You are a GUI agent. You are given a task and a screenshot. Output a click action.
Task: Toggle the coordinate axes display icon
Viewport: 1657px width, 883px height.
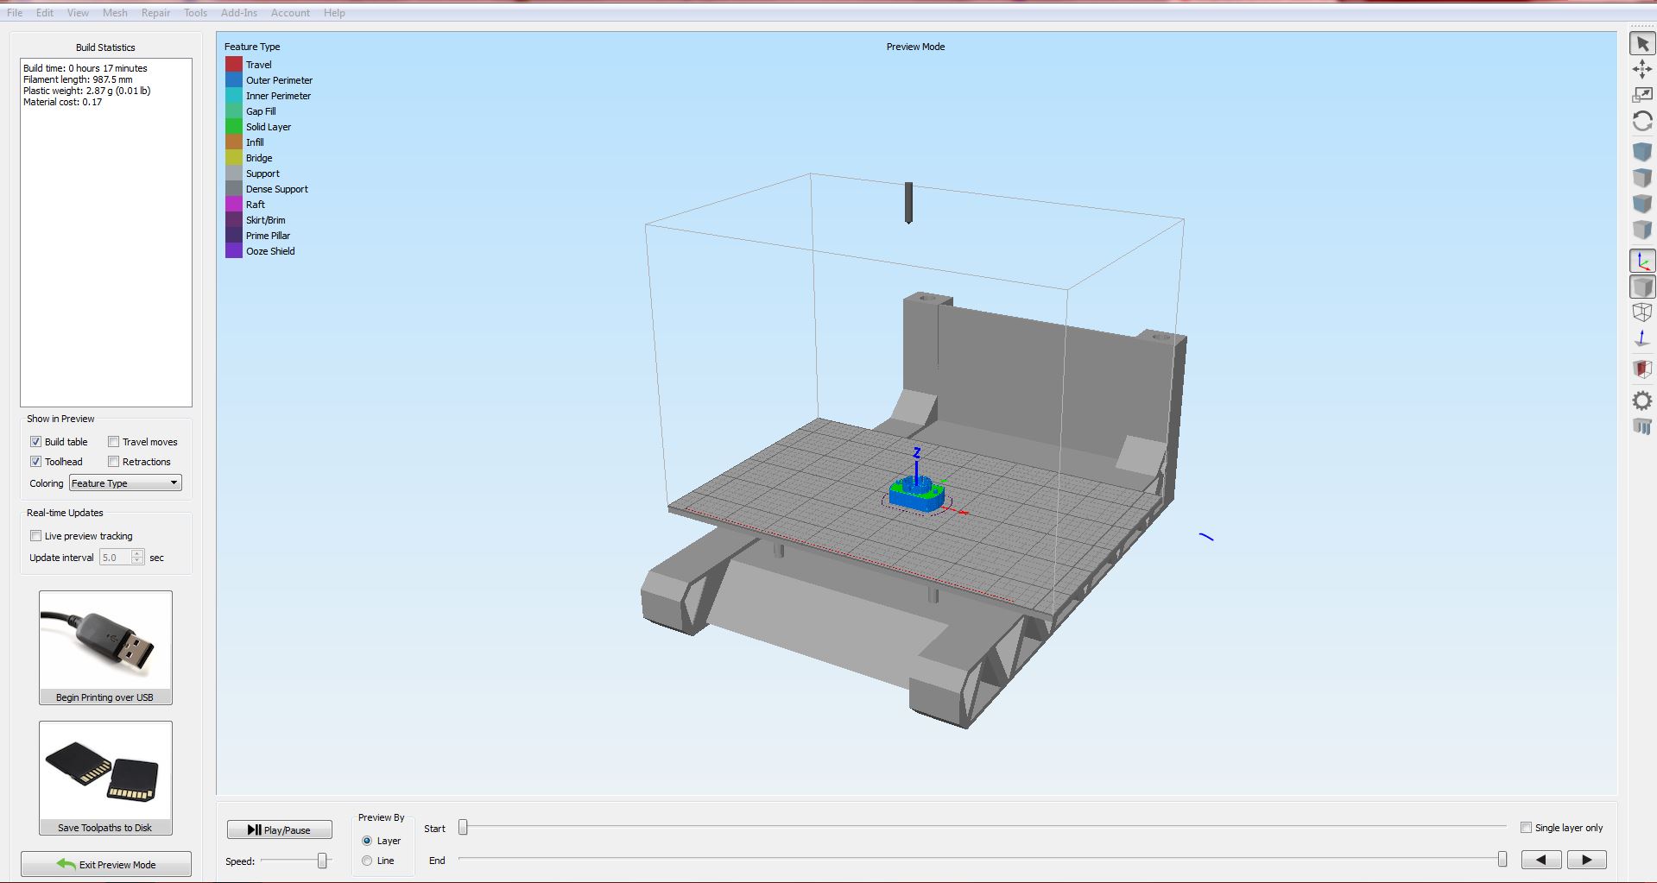(x=1641, y=261)
